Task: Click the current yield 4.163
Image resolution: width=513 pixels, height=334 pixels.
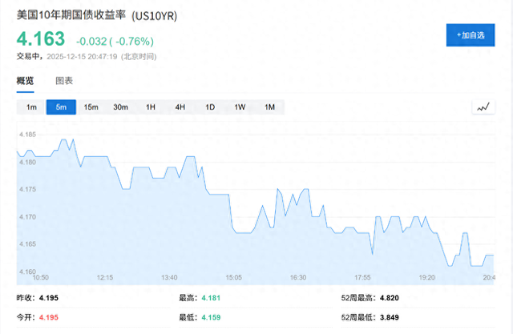Action: coord(41,39)
